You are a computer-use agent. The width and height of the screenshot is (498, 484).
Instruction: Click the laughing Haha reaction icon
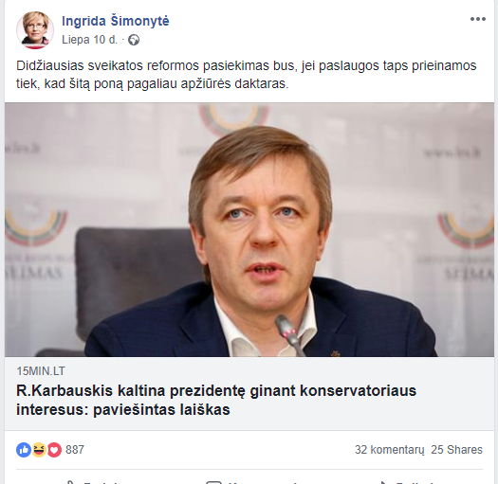click(39, 450)
